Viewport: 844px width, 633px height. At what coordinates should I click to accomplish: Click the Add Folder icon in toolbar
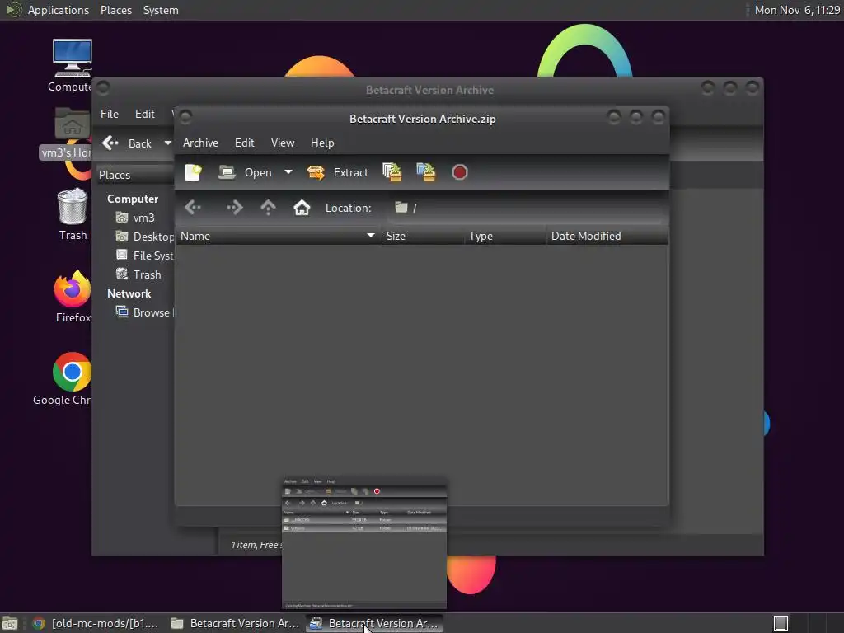pyautogui.click(x=426, y=172)
